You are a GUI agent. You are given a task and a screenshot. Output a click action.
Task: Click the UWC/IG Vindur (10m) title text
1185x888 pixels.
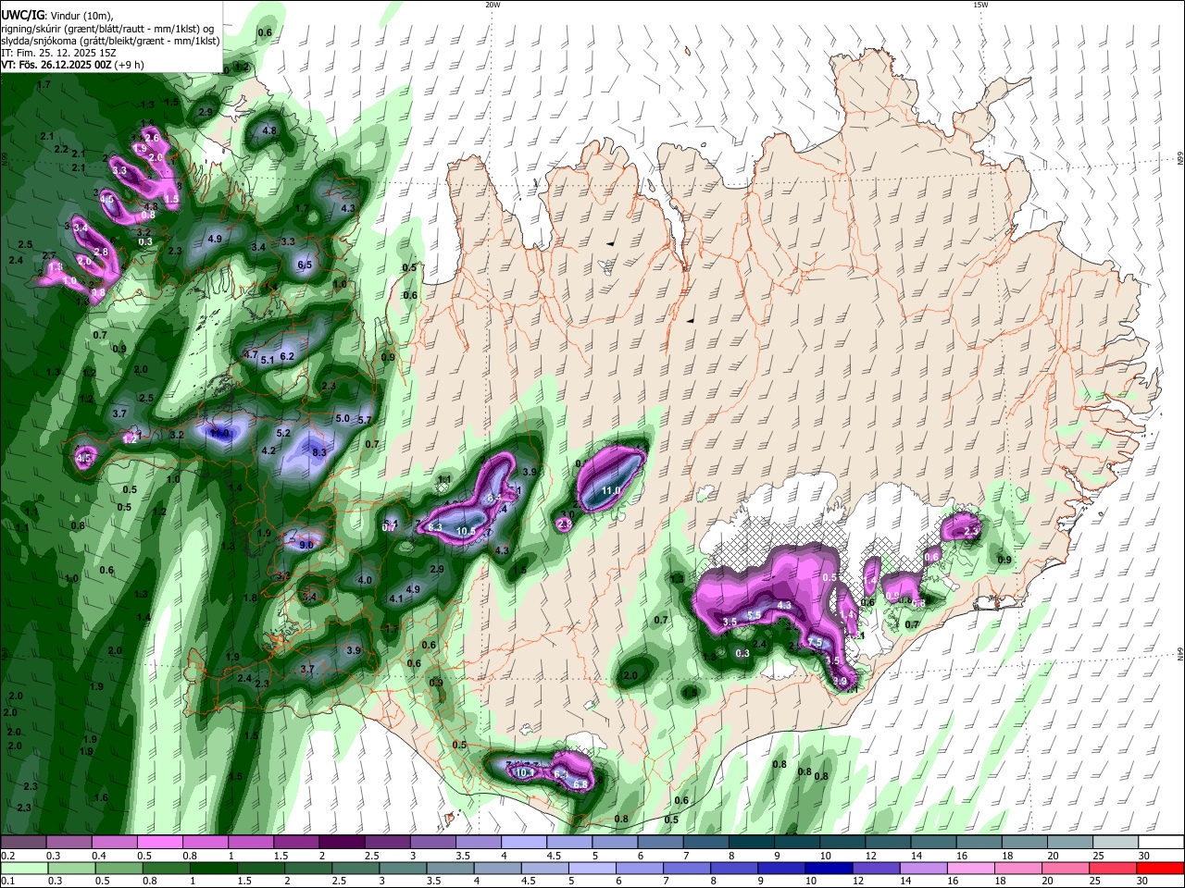57,15
